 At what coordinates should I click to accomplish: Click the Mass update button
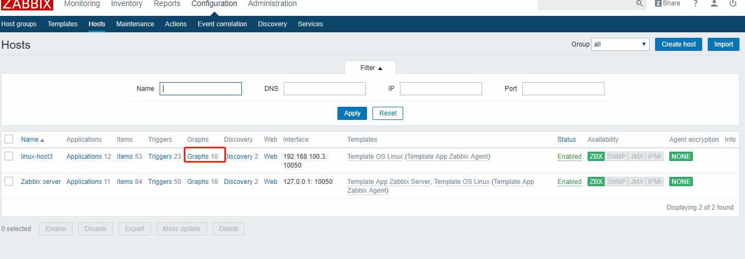(x=182, y=229)
